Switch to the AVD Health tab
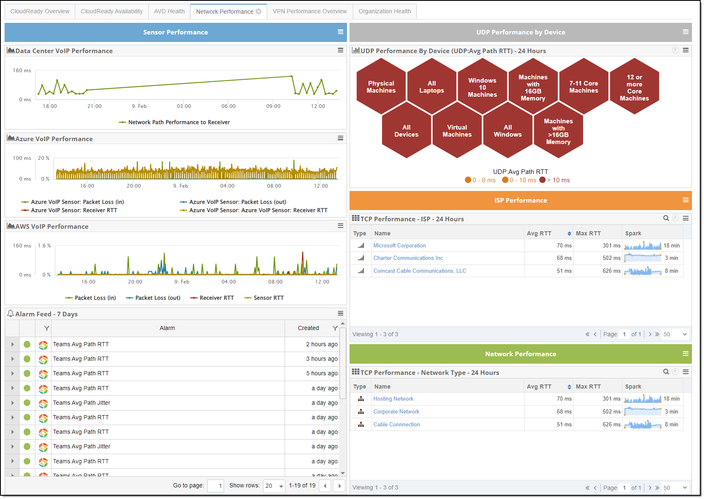Viewport: 704px width, 499px height. pos(169,11)
